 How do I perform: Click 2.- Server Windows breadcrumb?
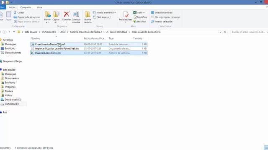116,32
